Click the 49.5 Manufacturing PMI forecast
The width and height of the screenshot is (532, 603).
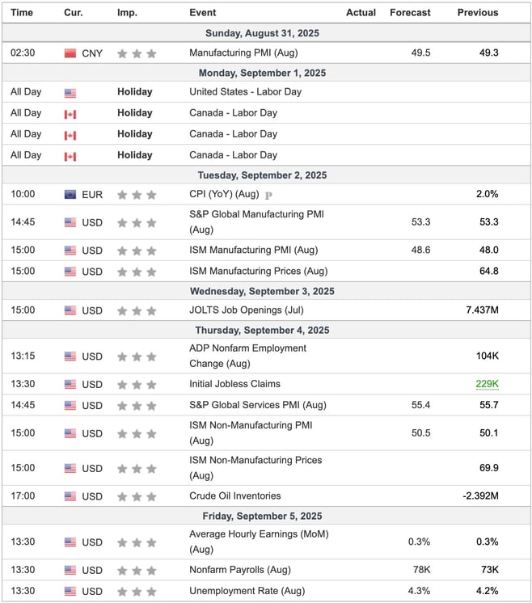coord(421,53)
